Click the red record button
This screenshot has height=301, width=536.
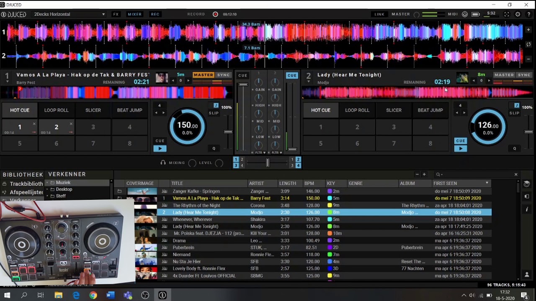point(215,14)
